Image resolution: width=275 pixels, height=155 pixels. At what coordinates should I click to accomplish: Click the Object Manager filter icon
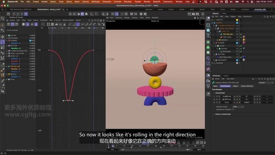pos(271,16)
